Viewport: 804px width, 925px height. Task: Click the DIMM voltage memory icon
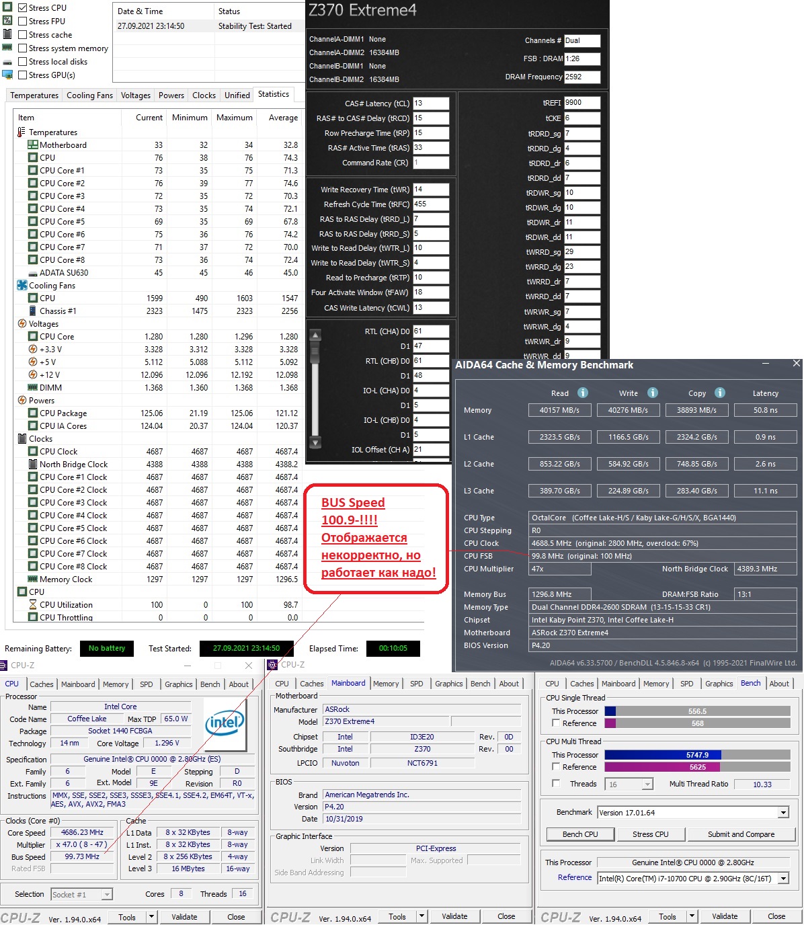(32, 387)
